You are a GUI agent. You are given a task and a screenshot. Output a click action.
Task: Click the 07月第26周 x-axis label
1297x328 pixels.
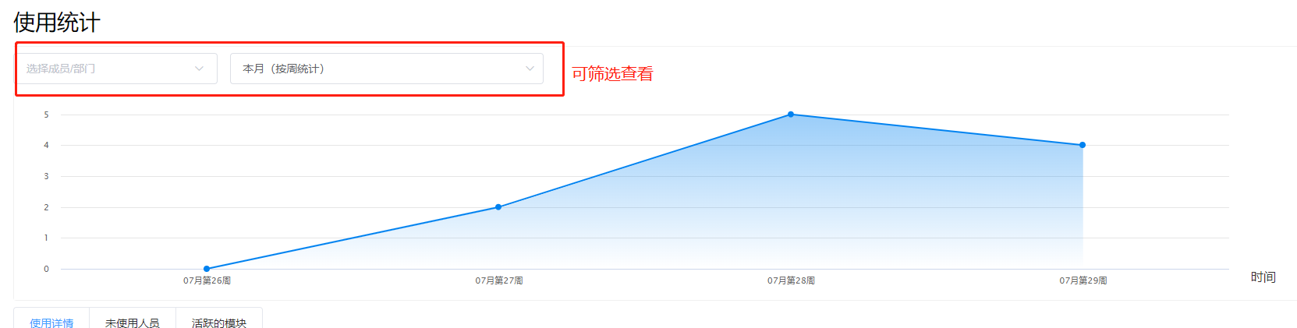207,280
